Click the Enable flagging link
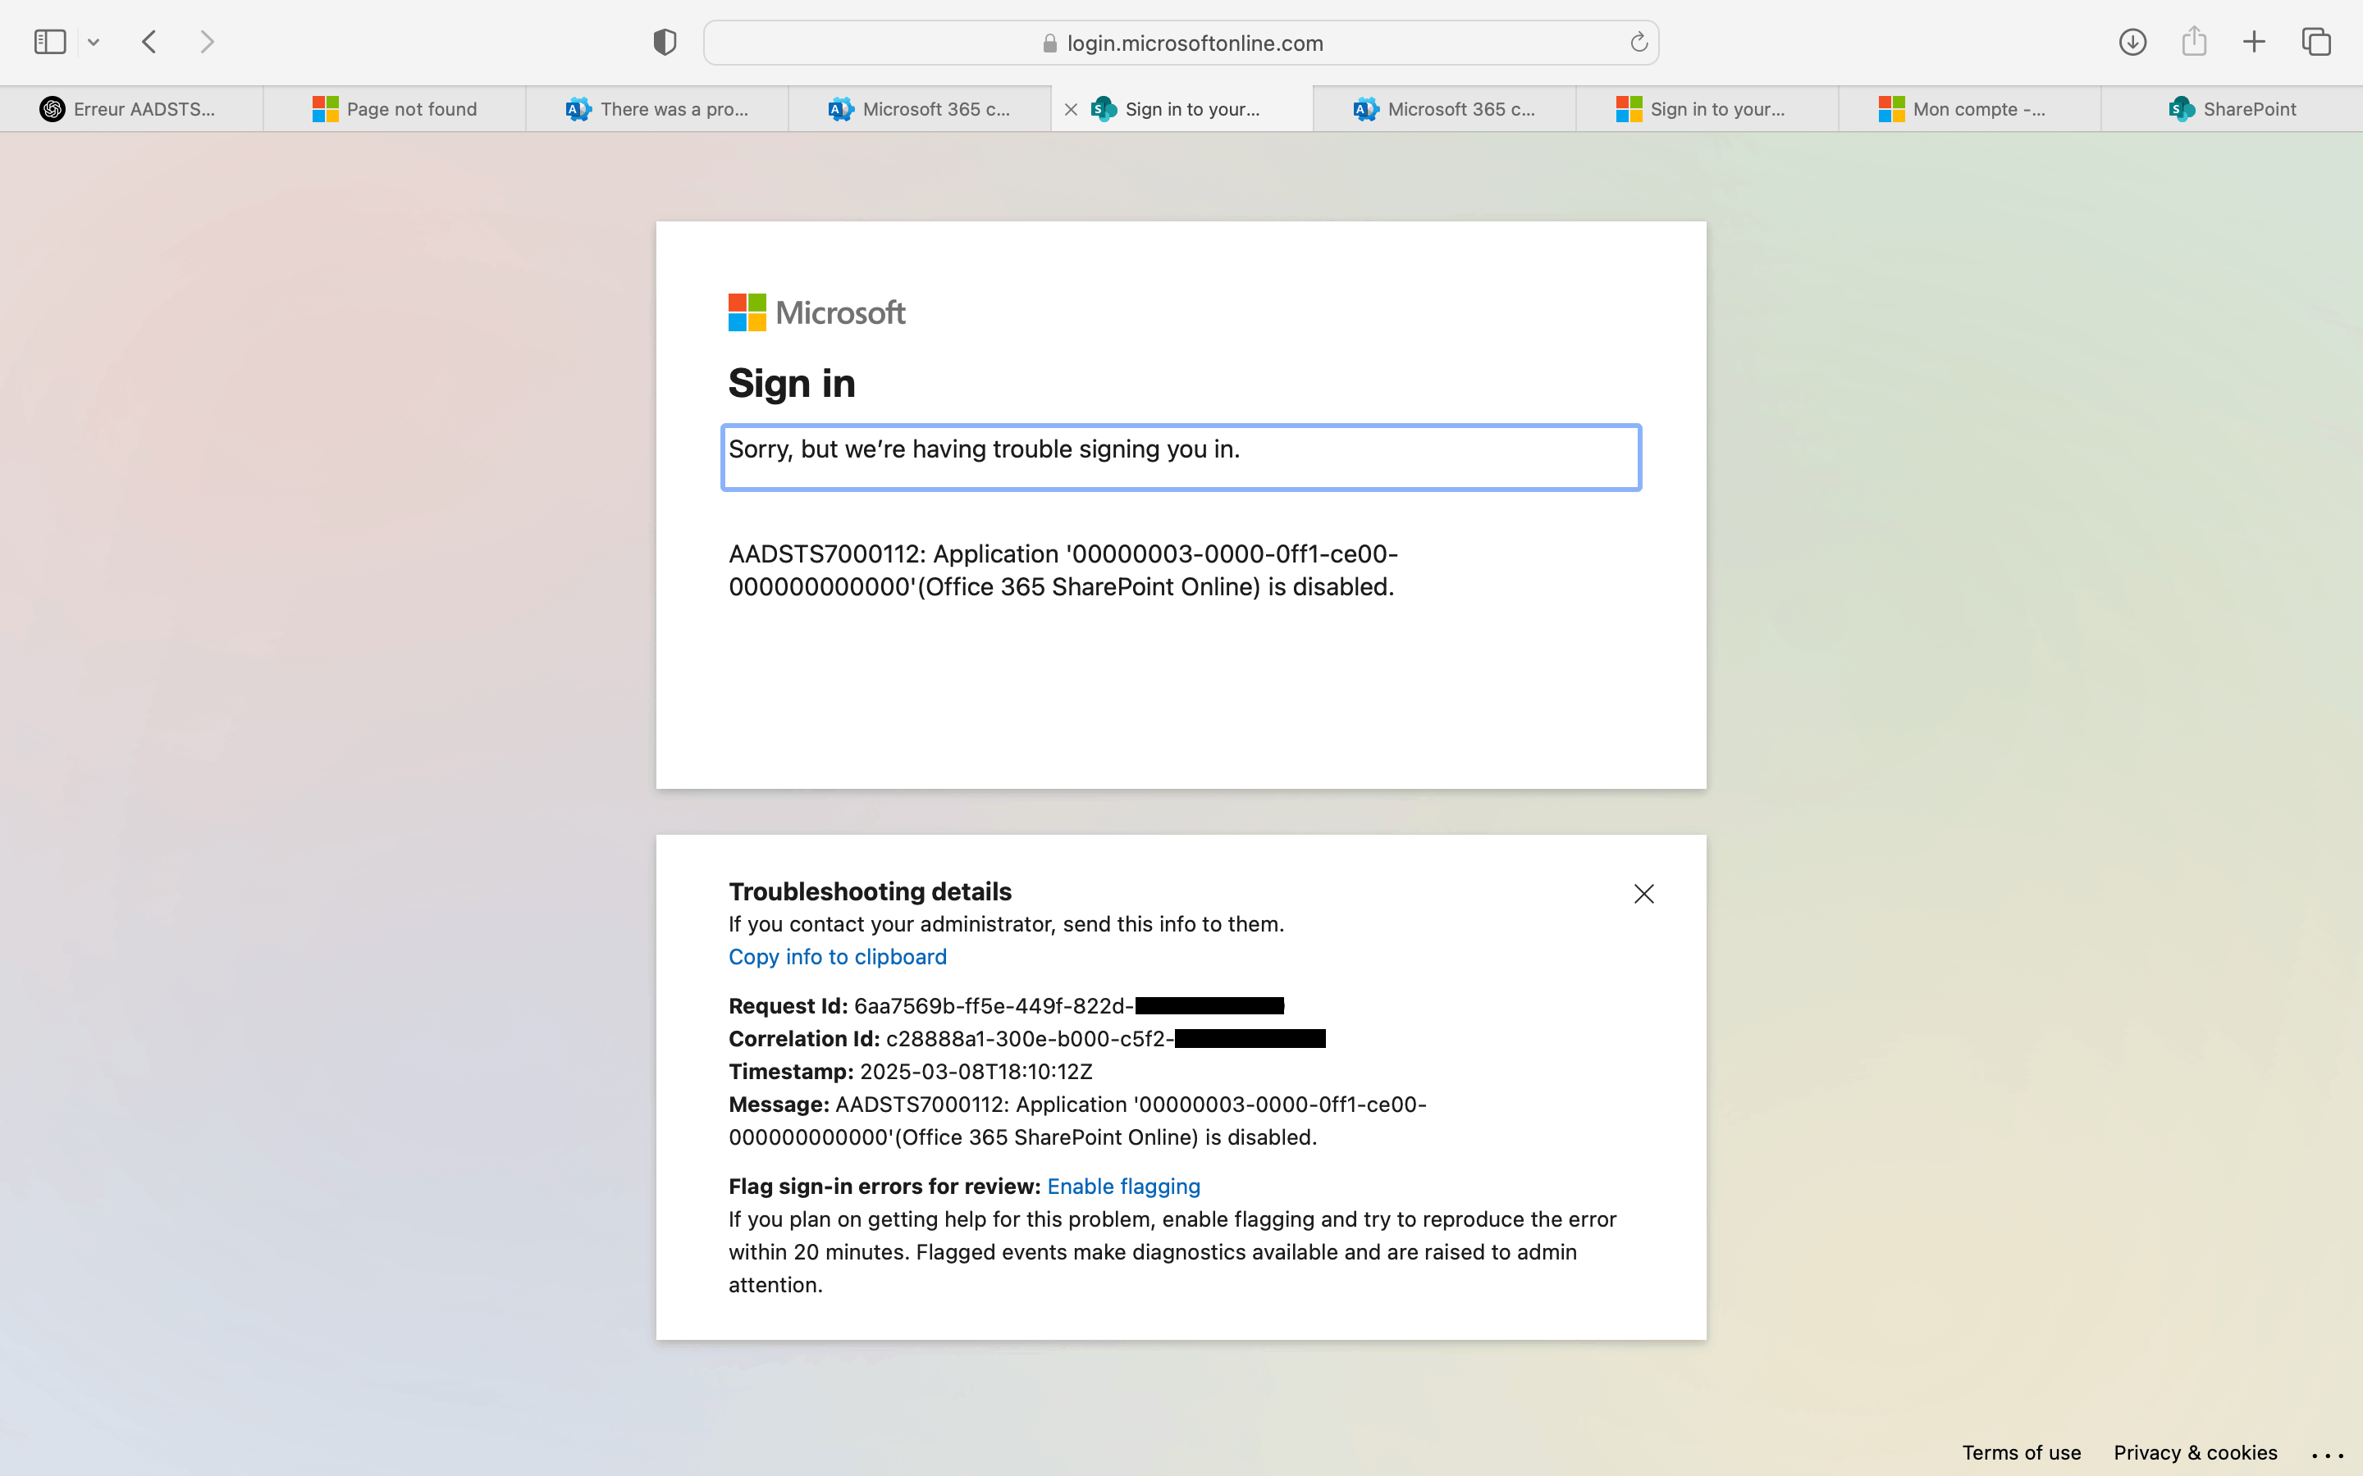 (1124, 1186)
